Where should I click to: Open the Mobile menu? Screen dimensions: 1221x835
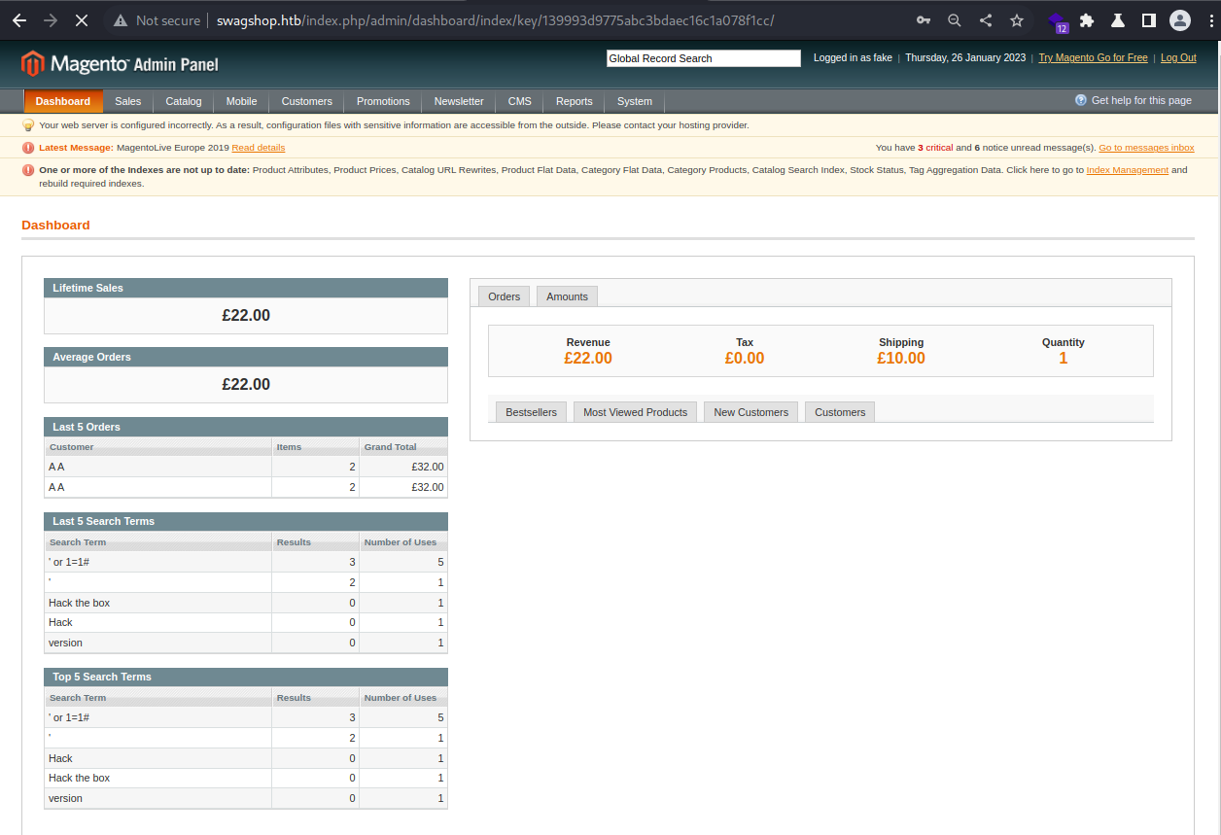242,101
